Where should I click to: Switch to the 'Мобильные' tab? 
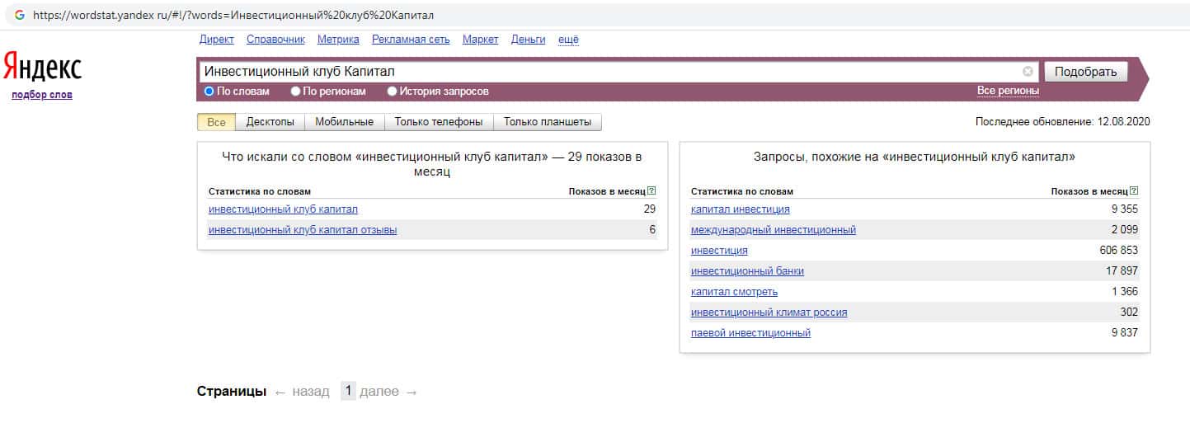pyautogui.click(x=344, y=122)
